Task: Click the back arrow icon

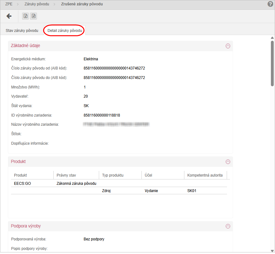Action: pos(9,16)
